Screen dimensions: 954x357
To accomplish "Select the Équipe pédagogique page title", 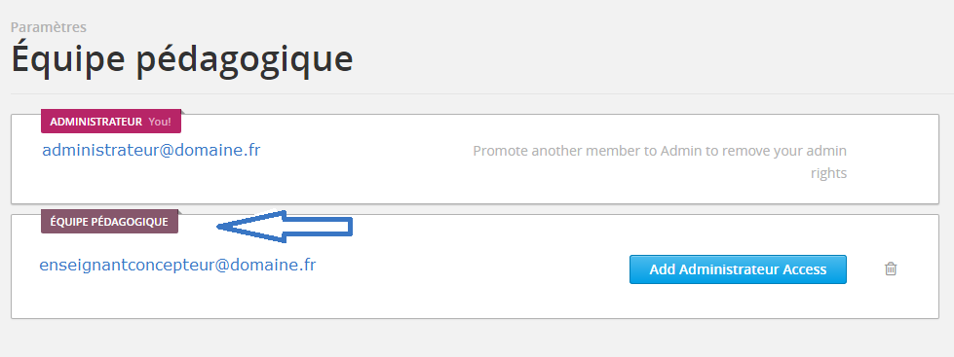I will click(x=182, y=59).
